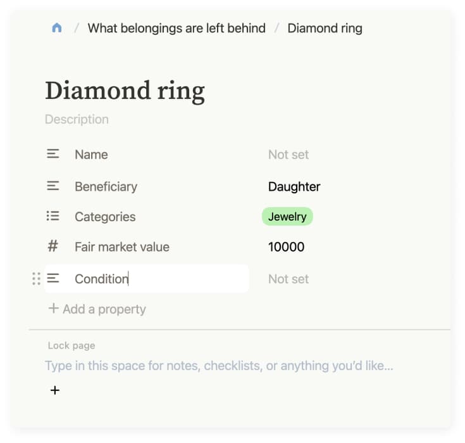
Task: Click the text-type icon beside Name
Action: pos(53,154)
